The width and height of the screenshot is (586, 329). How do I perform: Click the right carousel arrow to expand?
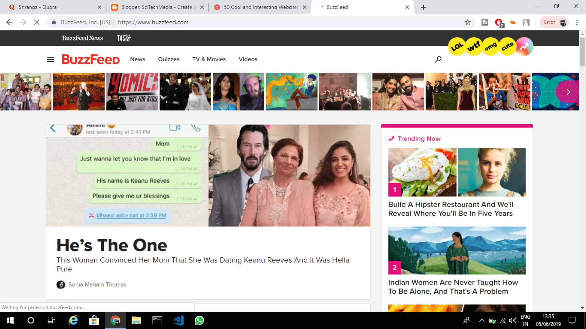(x=568, y=92)
